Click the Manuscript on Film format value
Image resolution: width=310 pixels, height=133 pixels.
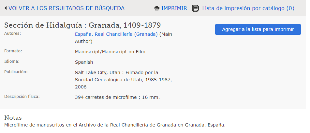click(110, 51)
